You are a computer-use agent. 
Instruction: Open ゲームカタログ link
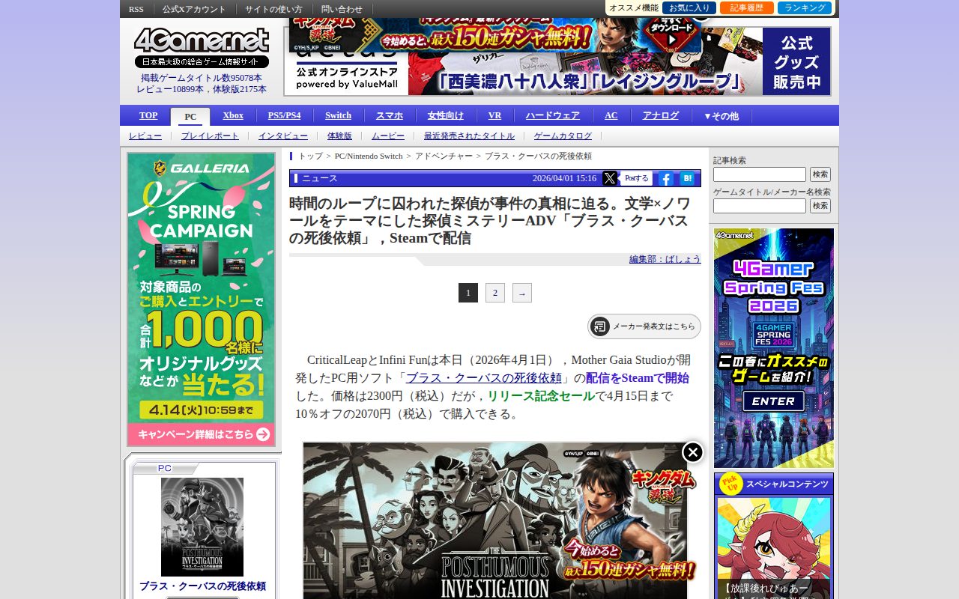click(x=563, y=136)
